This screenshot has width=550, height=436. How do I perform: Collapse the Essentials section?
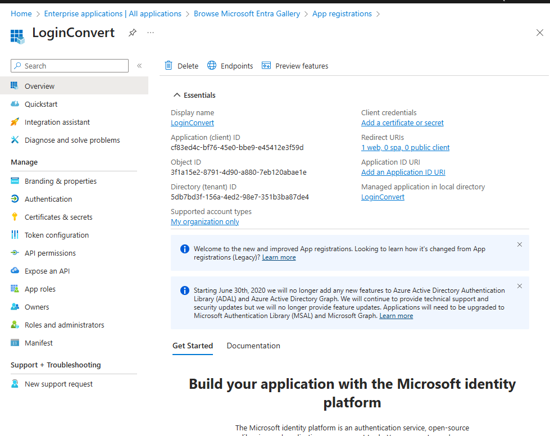click(194, 95)
